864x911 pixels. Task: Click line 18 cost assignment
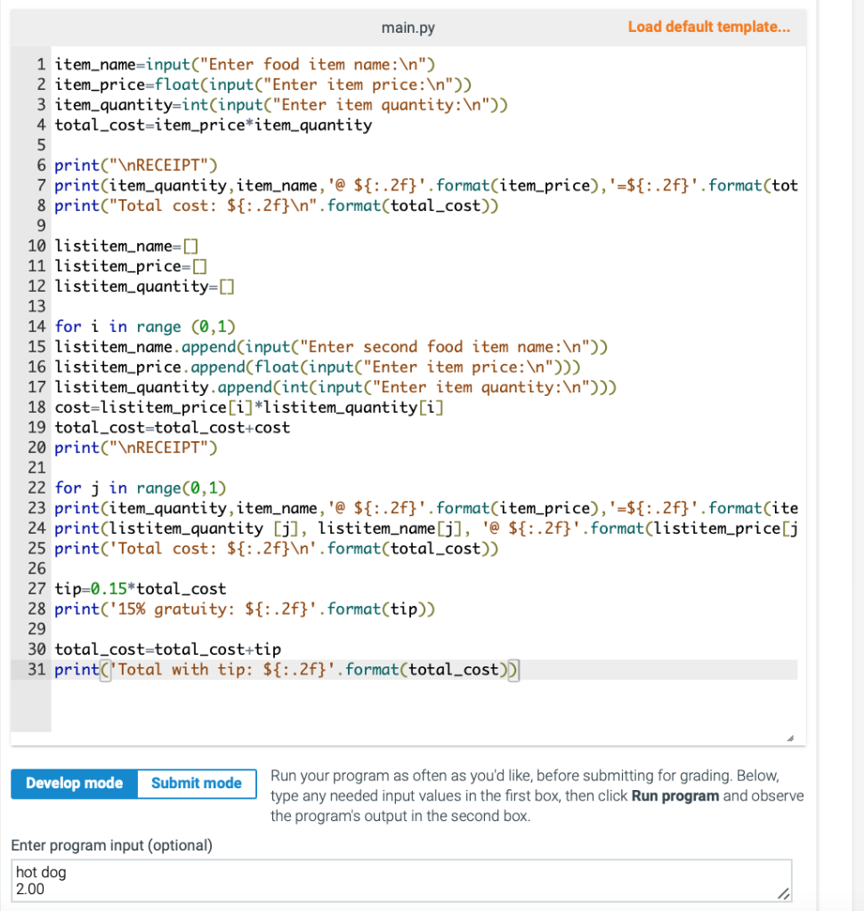click(249, 407)
